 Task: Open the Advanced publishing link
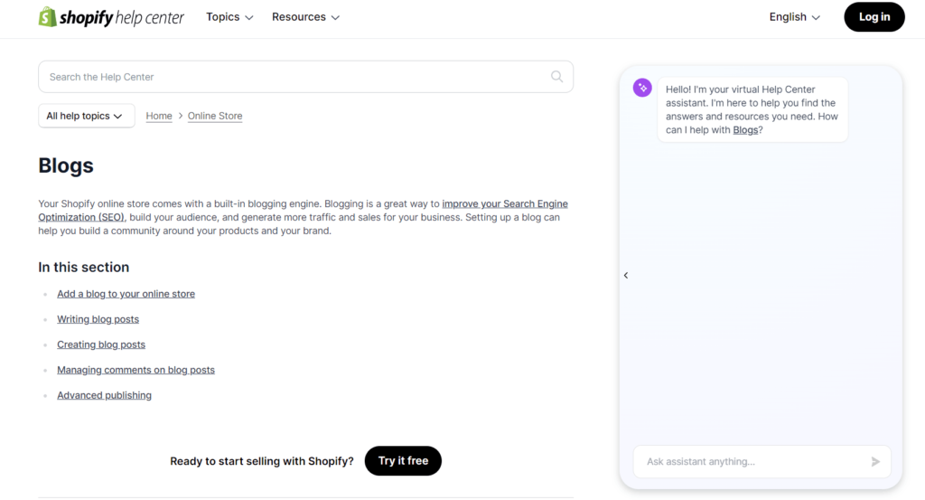click(x=104, y=395)
